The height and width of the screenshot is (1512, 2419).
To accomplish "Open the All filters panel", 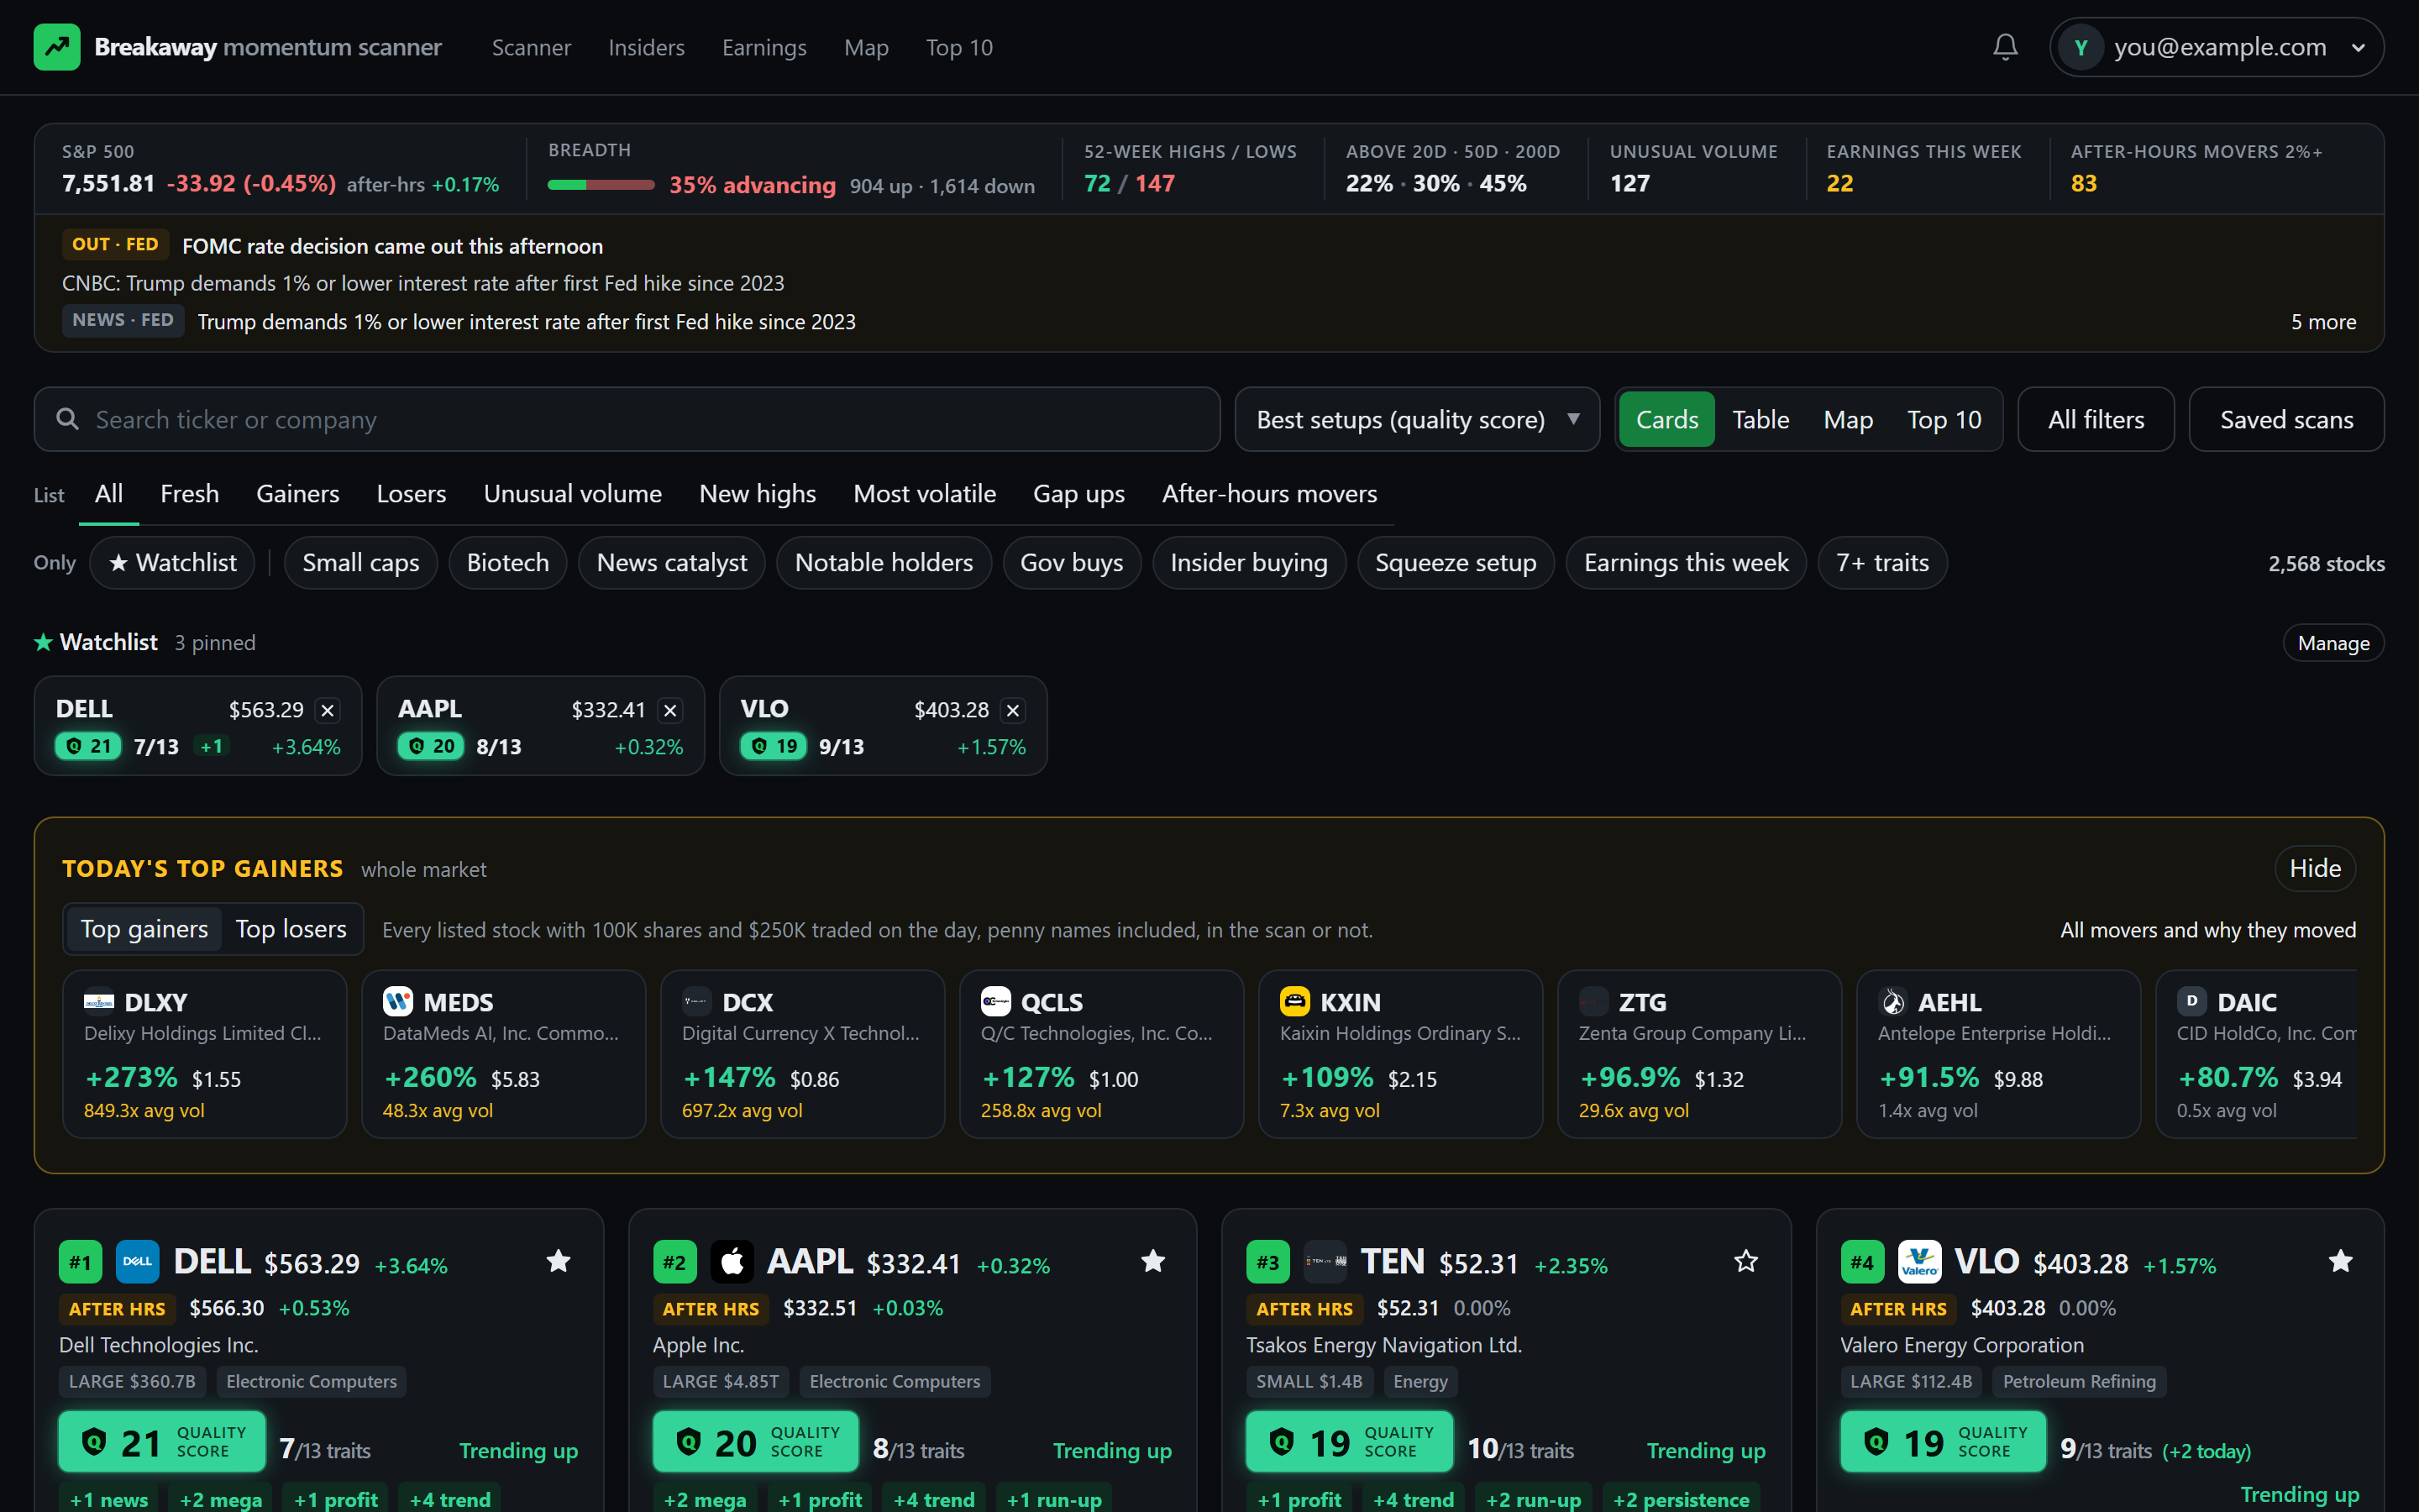I will (x=2096, y=419).
